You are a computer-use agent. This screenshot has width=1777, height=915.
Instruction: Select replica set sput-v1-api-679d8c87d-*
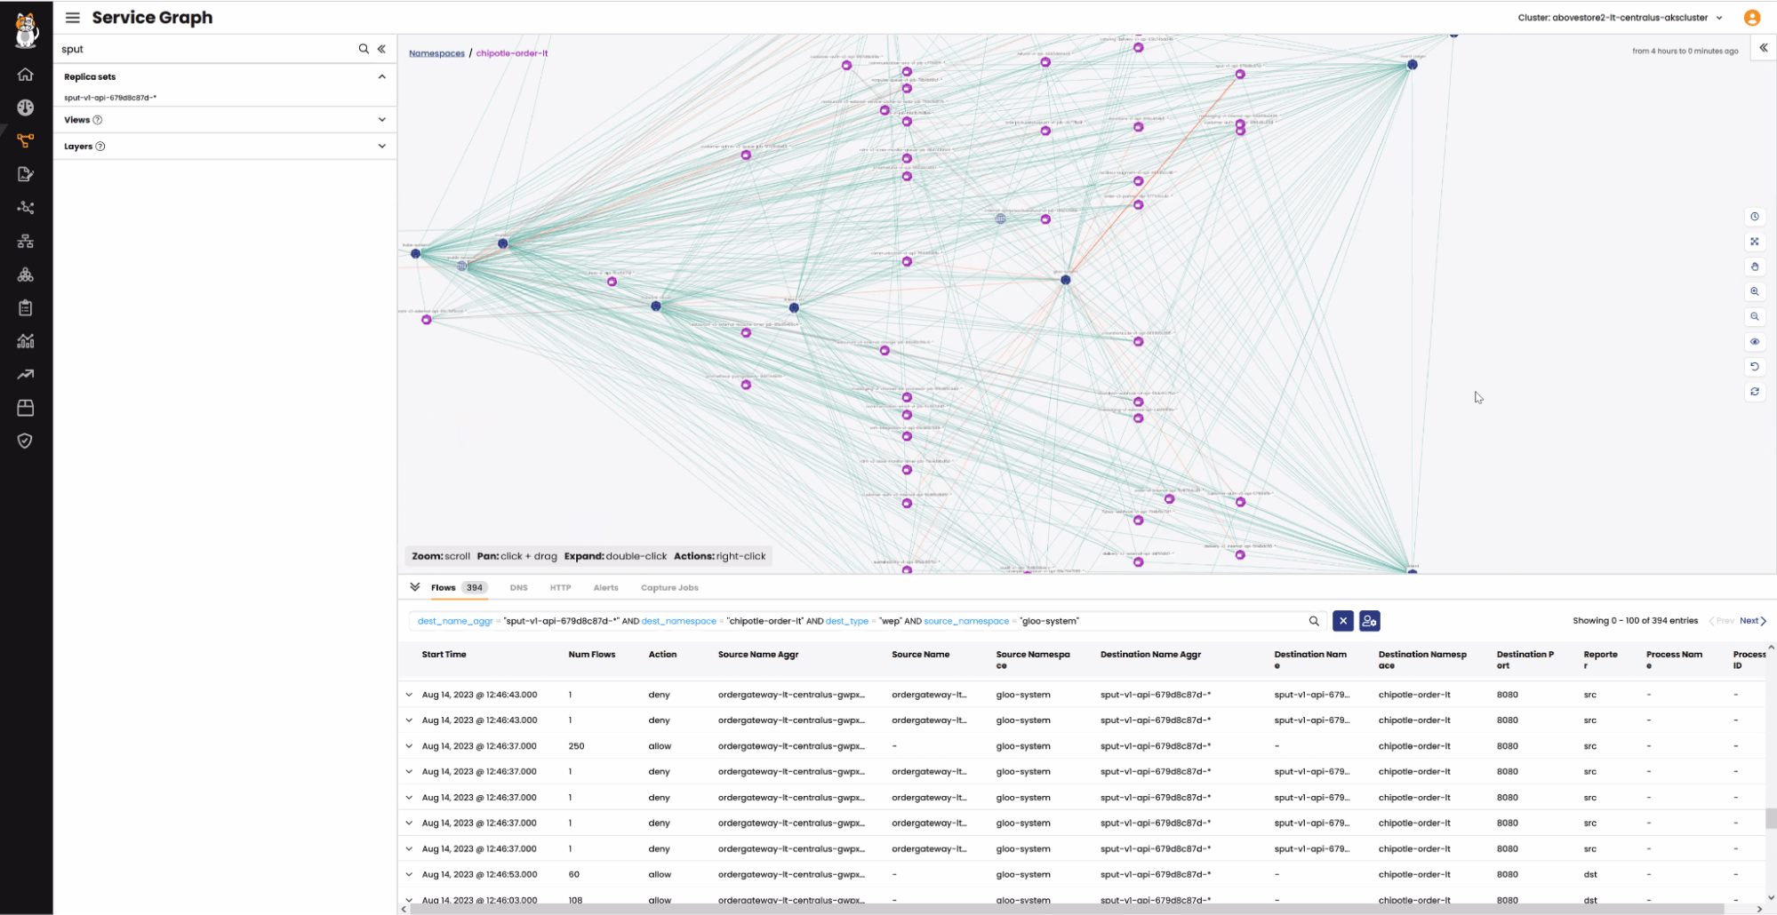[110, 98]
